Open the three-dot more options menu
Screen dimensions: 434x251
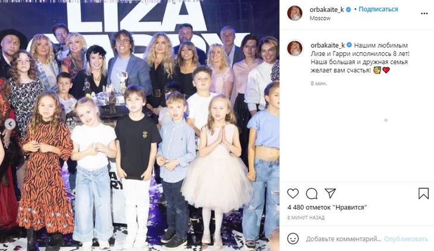click(x=424, y=14)
